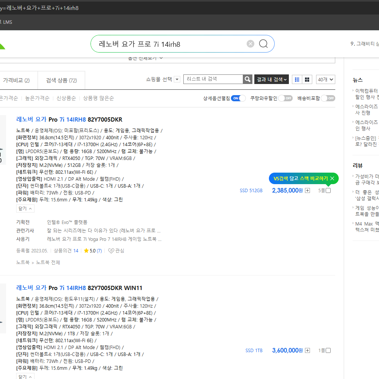This screenshot has width=379, height=379.
Task: Expand price details plus icon for 3,600,000원
Action: point(307,351)
